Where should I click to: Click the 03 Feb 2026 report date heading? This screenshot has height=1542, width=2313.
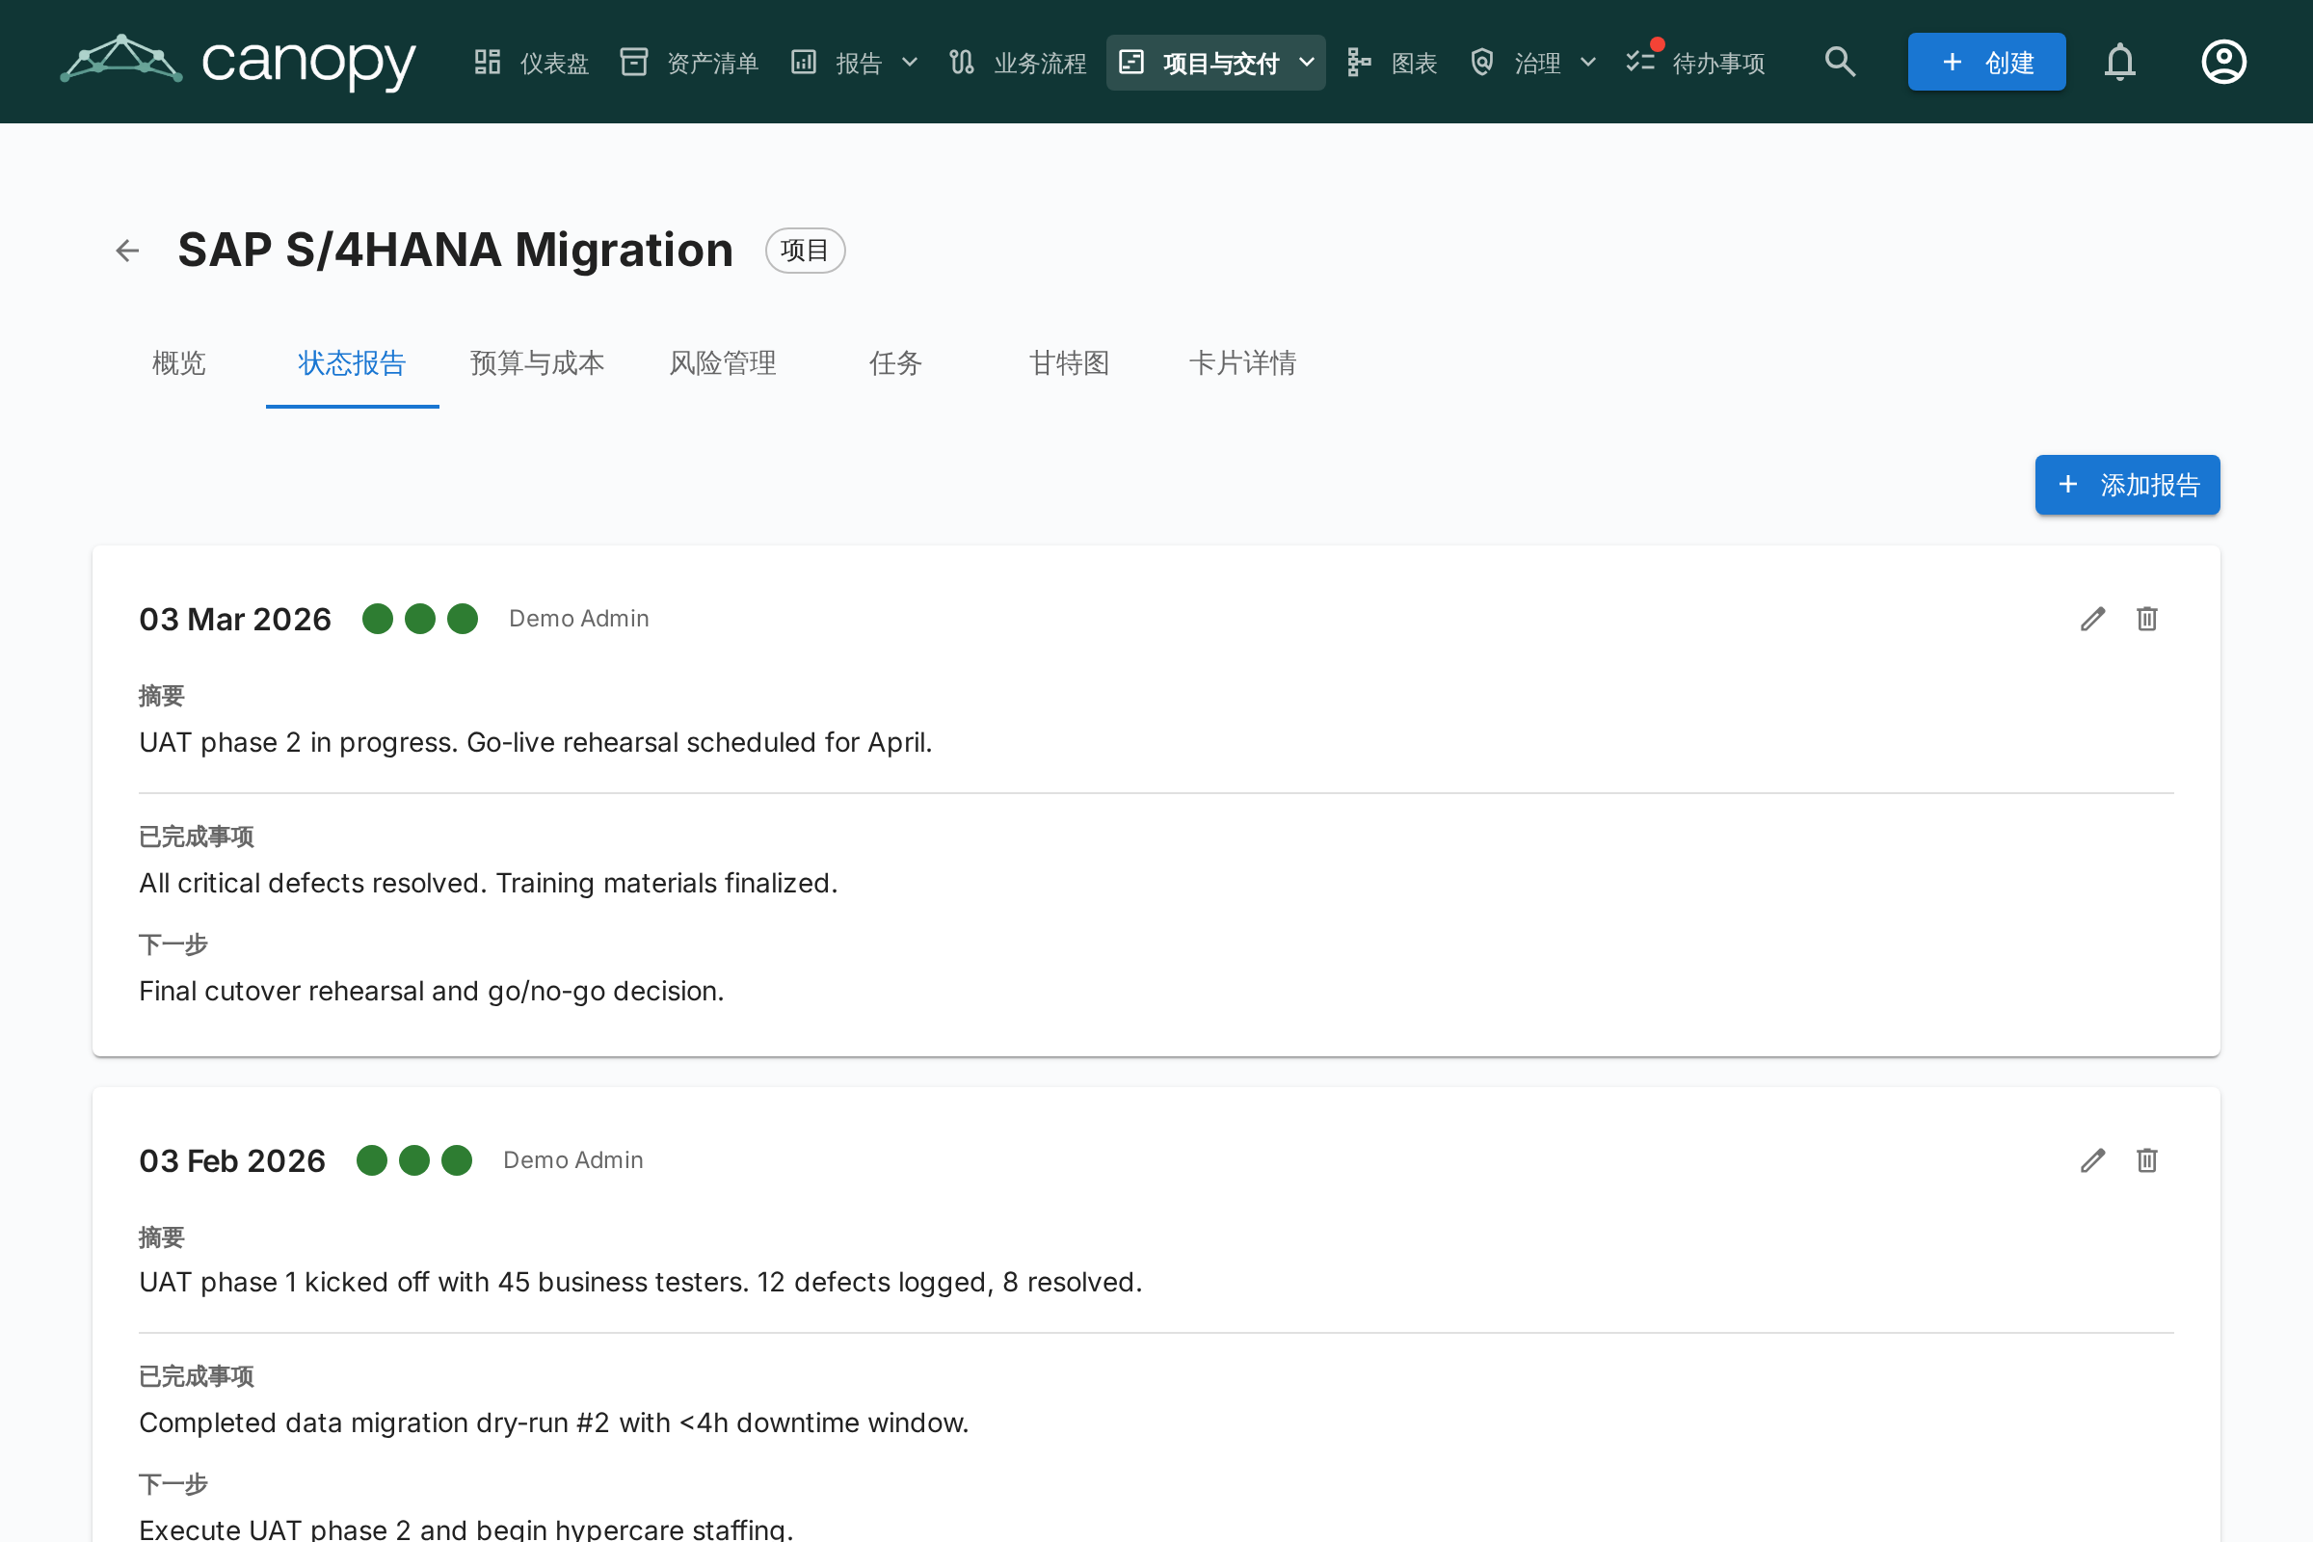232,1160
